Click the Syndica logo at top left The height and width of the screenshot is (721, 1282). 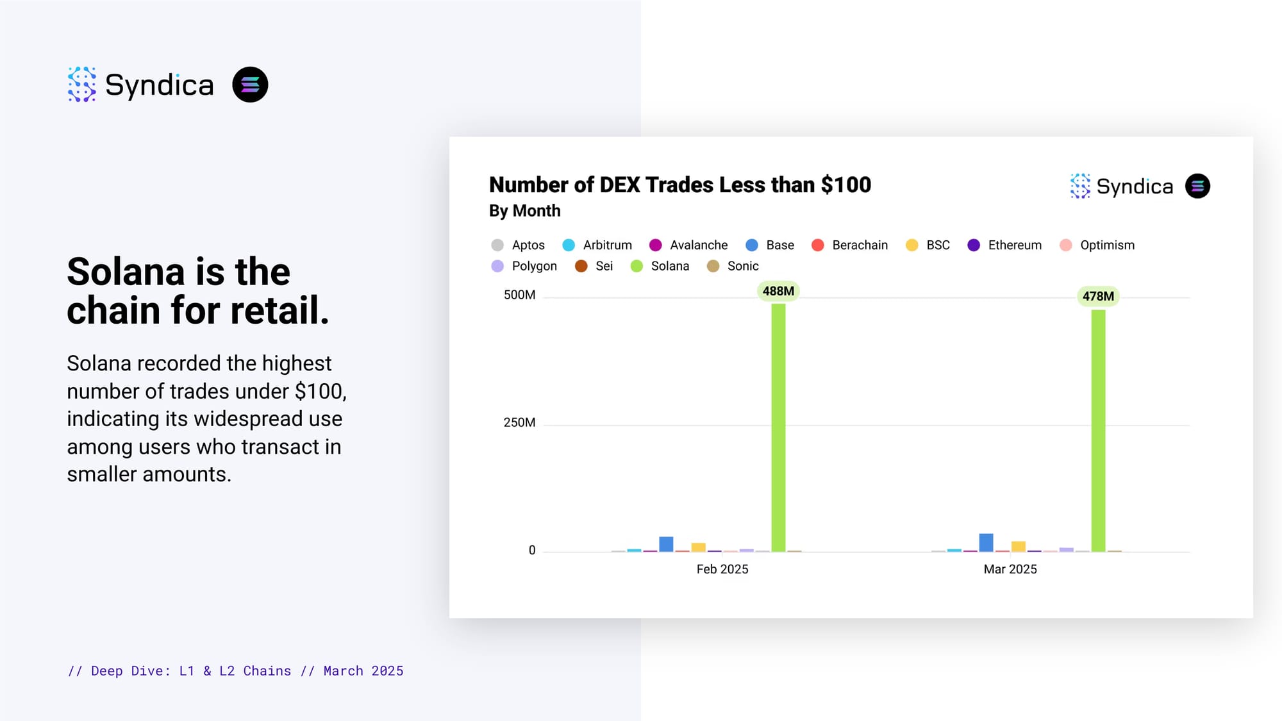point(140,85)
